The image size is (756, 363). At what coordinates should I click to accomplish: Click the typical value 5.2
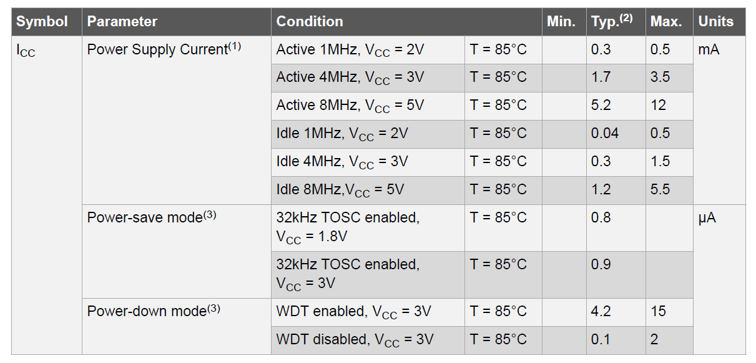point(601,106)
